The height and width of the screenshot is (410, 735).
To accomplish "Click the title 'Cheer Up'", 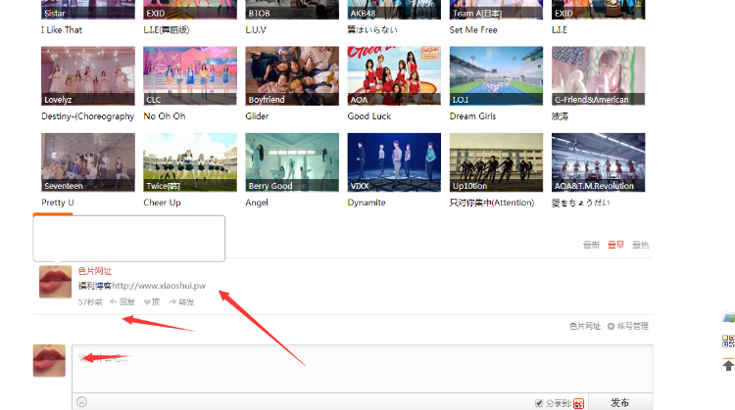I will pyautogui.click(x=162, y=203).
